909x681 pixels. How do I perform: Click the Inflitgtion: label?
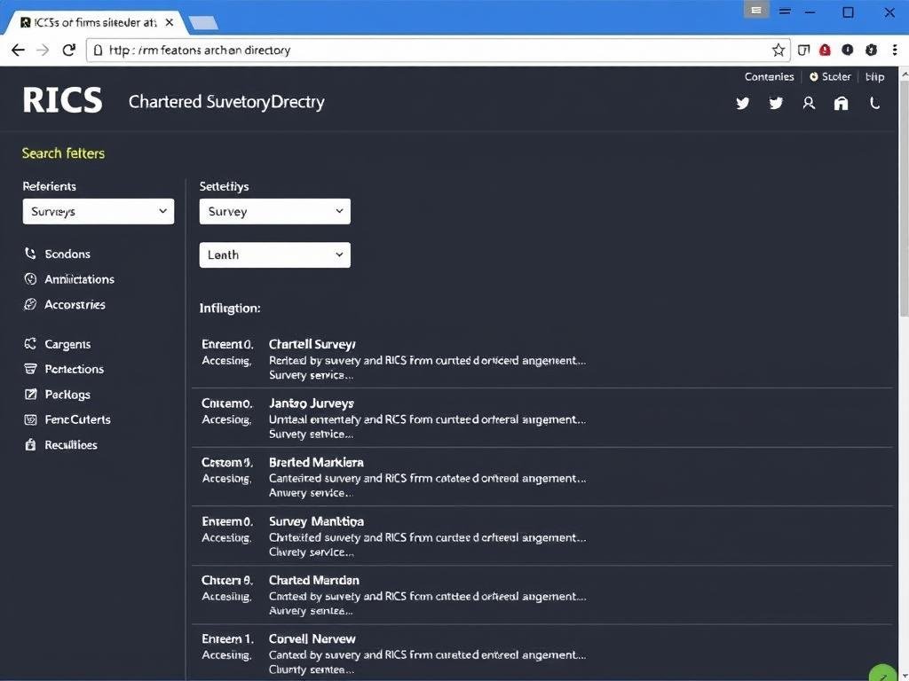point(230,308)
